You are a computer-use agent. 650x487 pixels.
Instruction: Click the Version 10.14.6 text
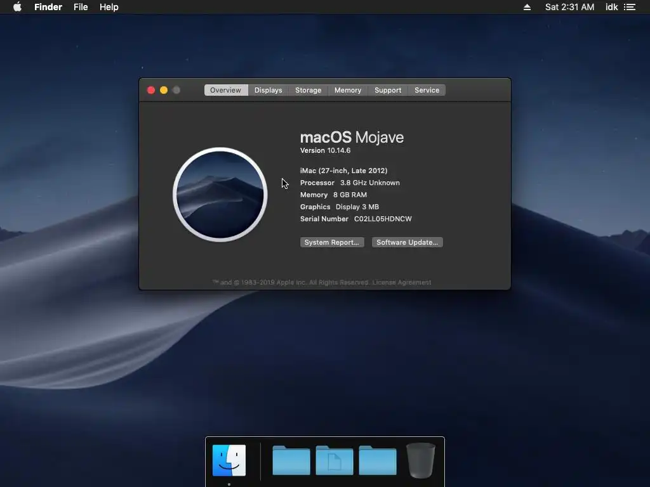coord(326,150)
